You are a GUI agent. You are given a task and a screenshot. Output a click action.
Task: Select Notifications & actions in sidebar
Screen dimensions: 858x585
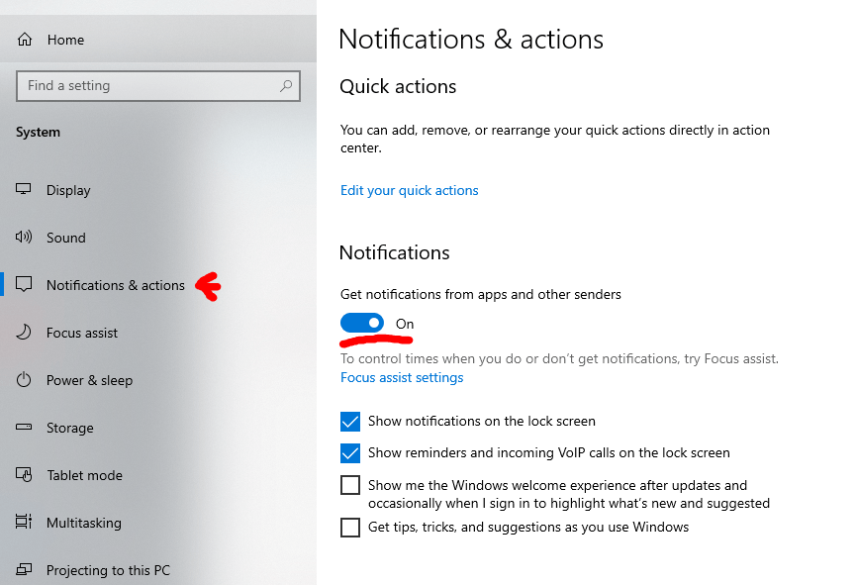click(115, 285)
